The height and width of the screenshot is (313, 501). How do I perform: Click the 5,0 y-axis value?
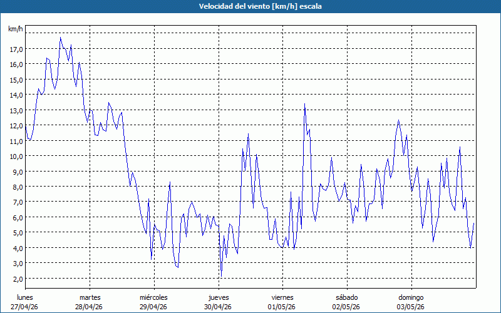click(x=18, y=233)
